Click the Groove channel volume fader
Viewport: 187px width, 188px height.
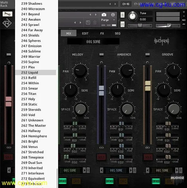point(148,86)
